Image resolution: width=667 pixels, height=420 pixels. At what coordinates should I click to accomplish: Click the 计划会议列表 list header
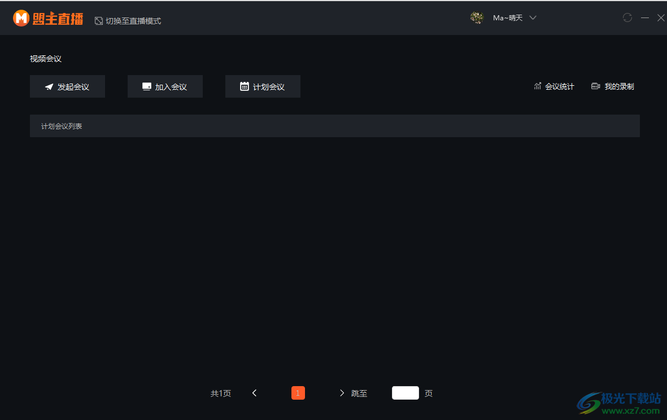(x=335, y=126)
